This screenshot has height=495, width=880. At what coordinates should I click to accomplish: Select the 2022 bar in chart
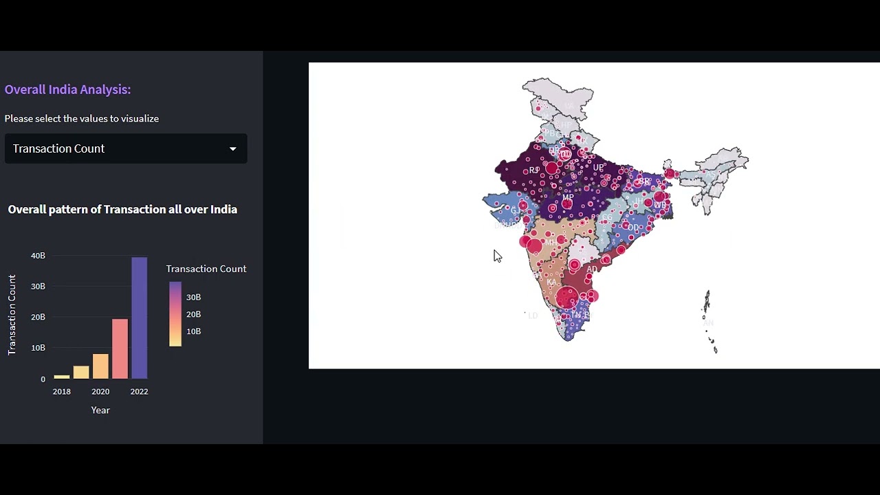139,318
